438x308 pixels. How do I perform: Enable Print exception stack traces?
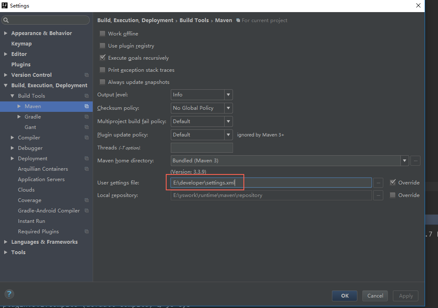[103, 70]
